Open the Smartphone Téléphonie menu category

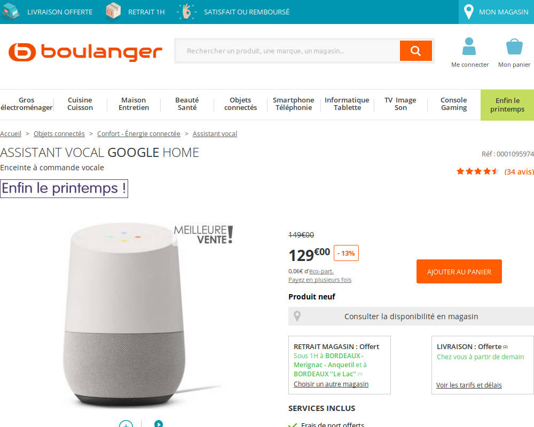pos(294,104)
